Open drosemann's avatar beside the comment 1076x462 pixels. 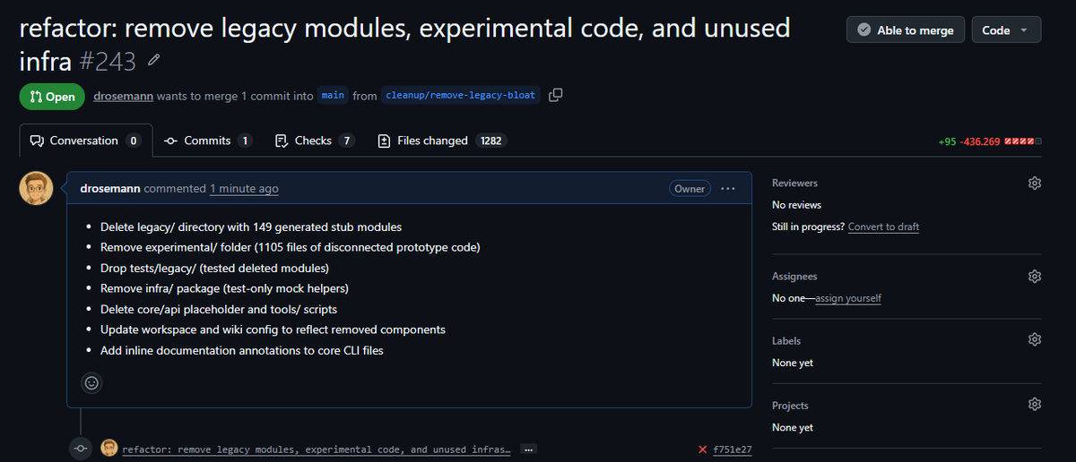(x=37, y=189)
